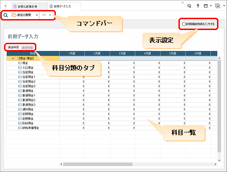Open dropdown arrow beside close-windows icon
227x172 pixels.
(224, 6)
